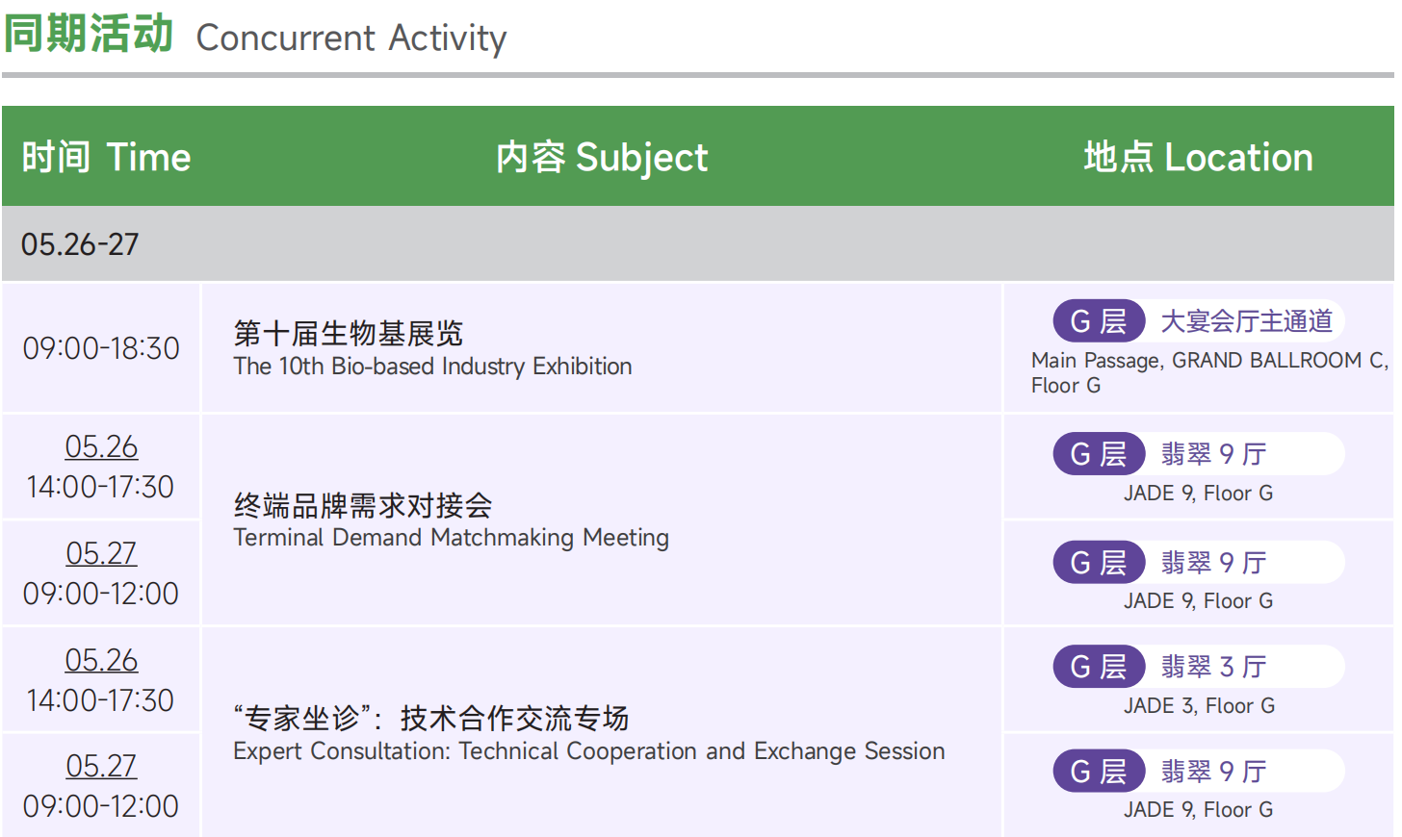The image size is (1402, 837).
Task: Click the G 层 badge beside 大宴会厅主通道
Action: coord(1098,321)
